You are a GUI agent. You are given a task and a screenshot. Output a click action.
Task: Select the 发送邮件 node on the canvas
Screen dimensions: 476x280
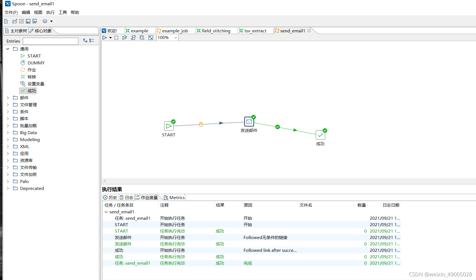(x=249, y=122)
